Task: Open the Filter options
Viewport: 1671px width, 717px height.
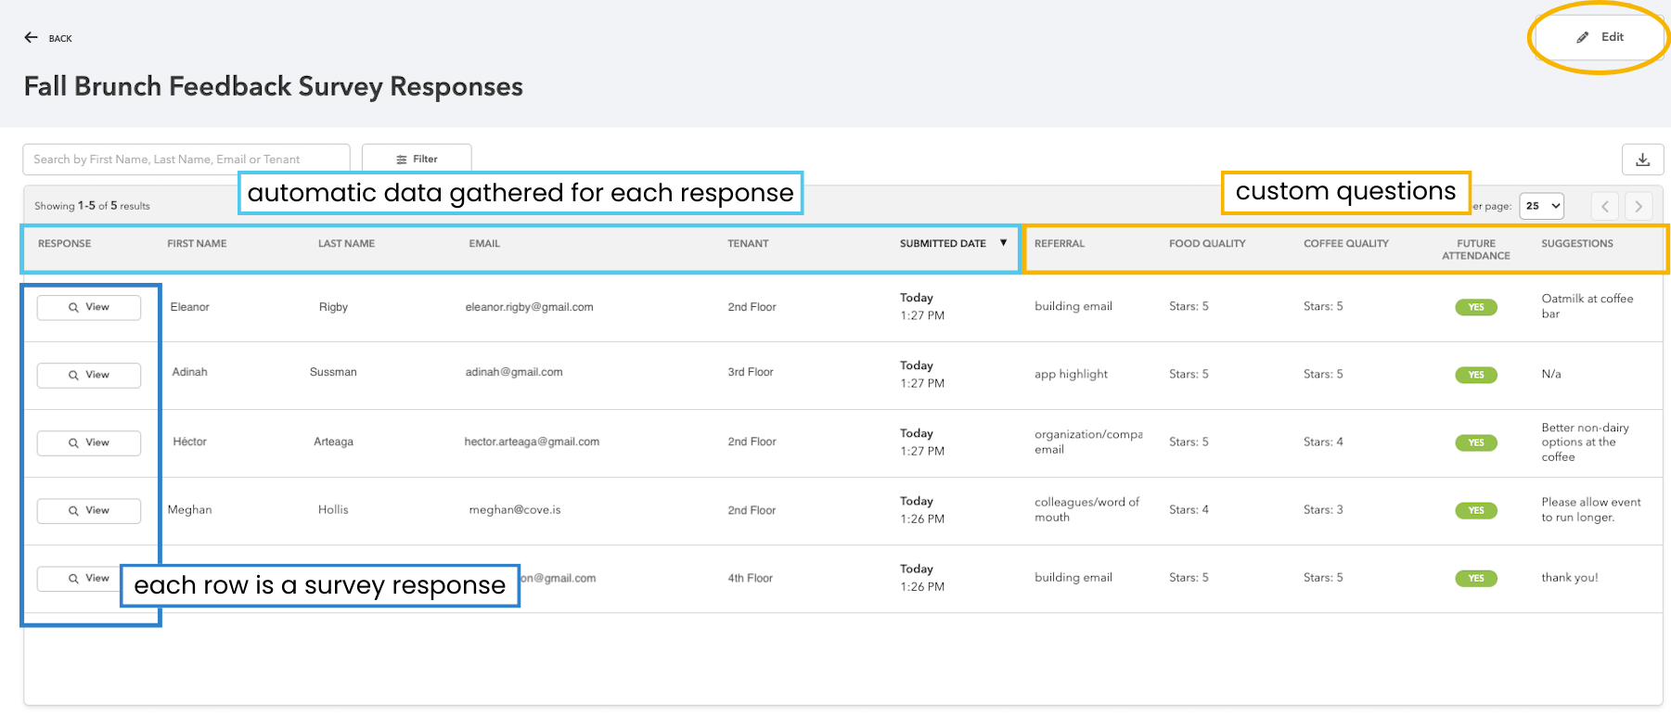Action: (x=417, y=160)
